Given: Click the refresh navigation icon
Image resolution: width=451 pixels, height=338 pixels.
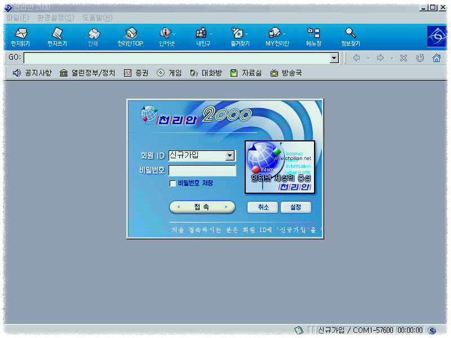Looking at the screenshot, I should click(x=420, y=58).
